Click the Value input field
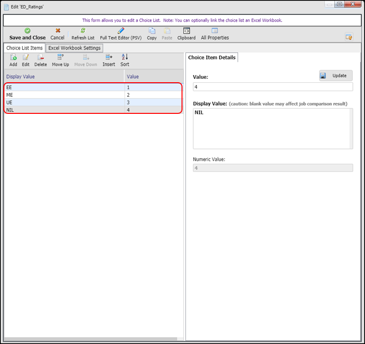The width and height of the screenshot is (365, 344). coord(273,87)
